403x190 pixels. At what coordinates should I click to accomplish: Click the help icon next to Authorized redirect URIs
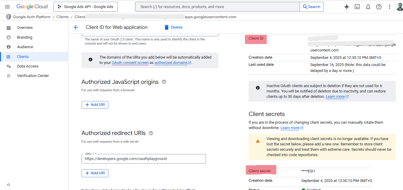click(x=151, y=133)
